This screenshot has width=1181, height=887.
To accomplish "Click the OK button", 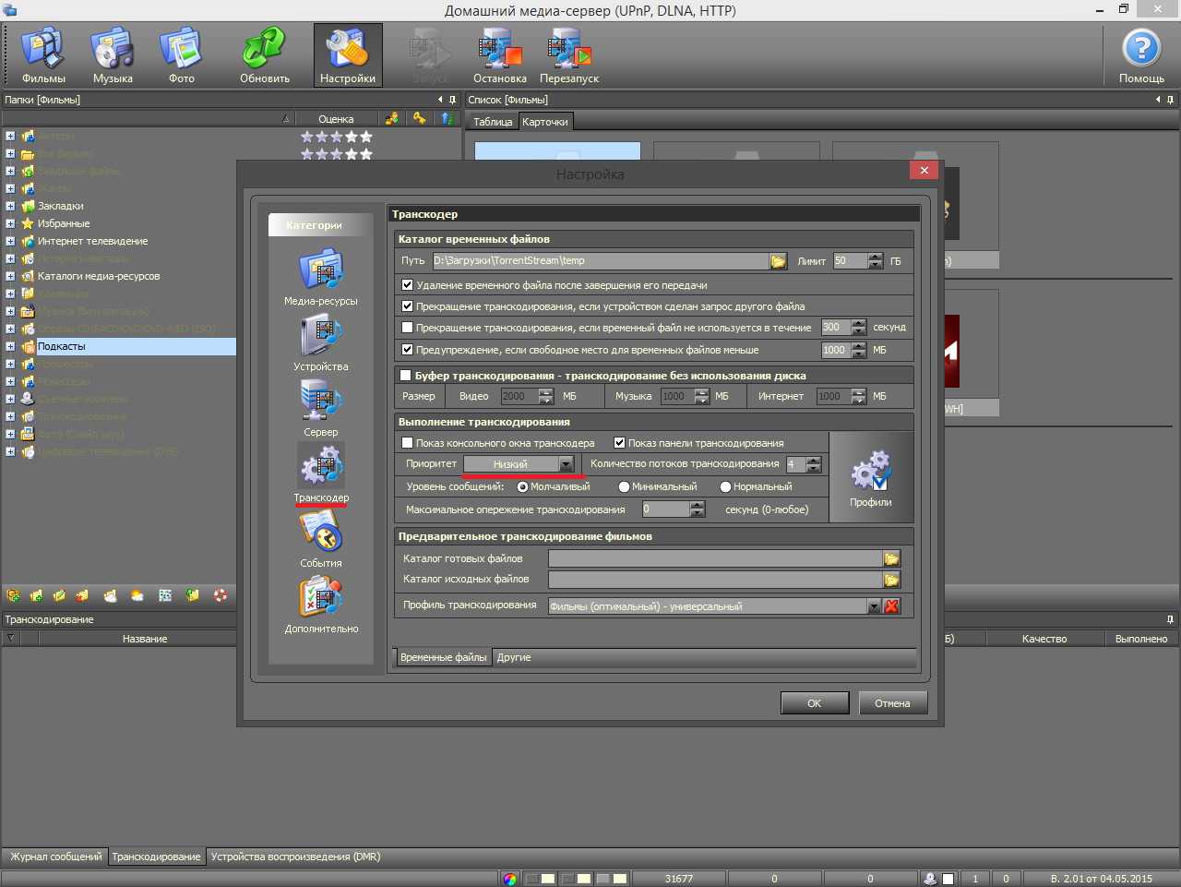I will [x=814, y=703].
